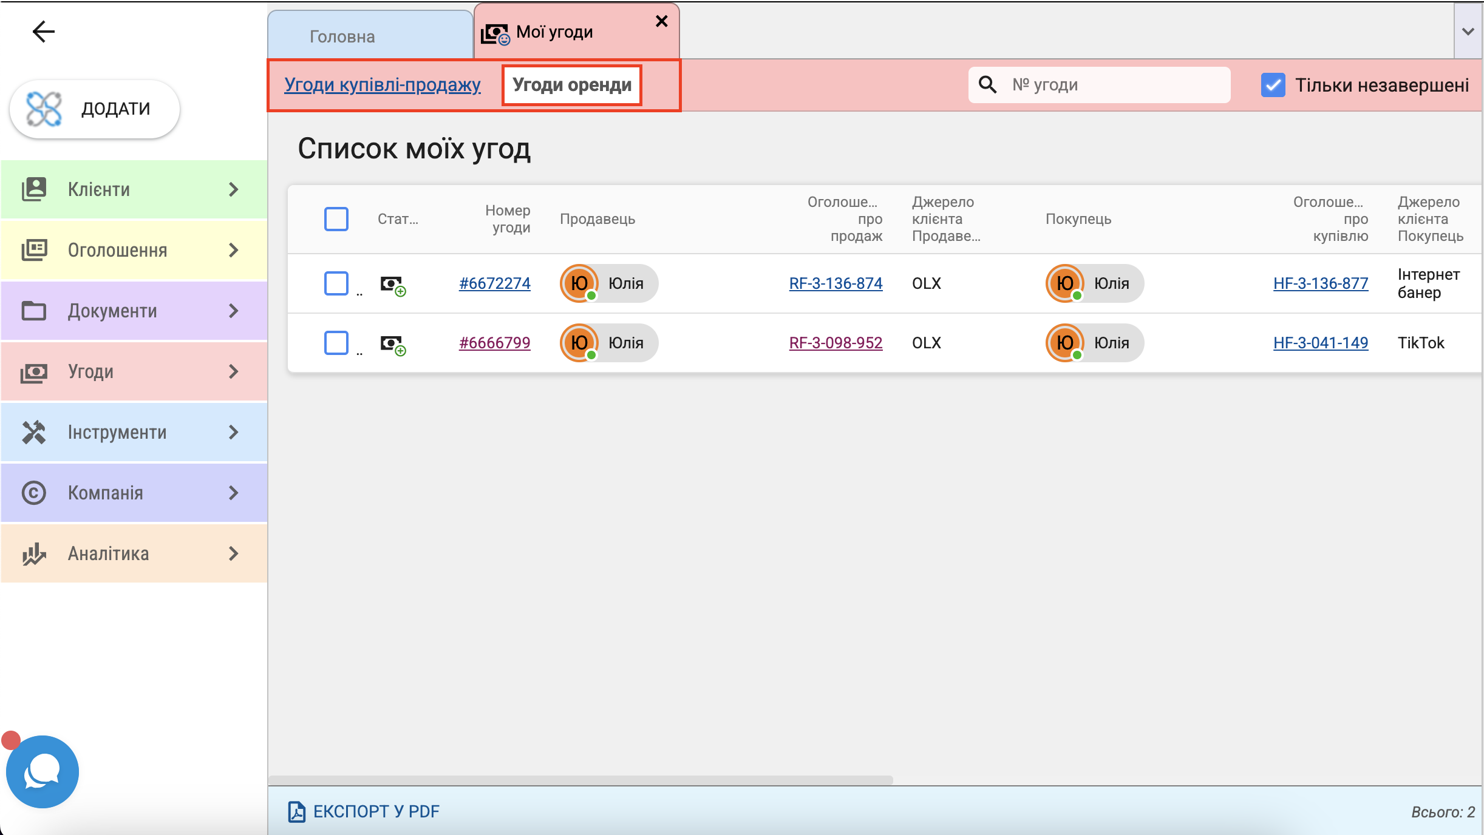Click the back arrow icon

coord(43,32)
